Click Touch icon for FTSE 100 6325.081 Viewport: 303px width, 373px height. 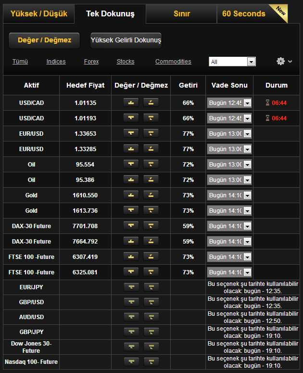pos(131,272)
